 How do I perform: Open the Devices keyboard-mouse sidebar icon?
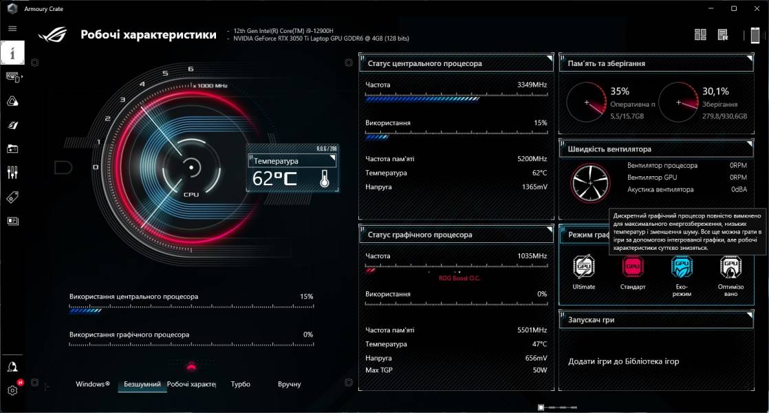tap(12, 77)
